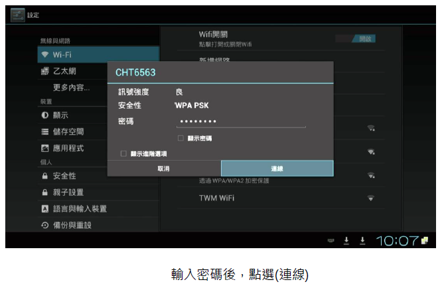This screenshot has width=446, height=286.
Task: Click the 連線 (Connect) button
Action: point(277,169)
